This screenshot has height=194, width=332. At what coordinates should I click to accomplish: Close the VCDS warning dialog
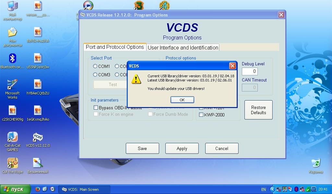pos(232,66)
